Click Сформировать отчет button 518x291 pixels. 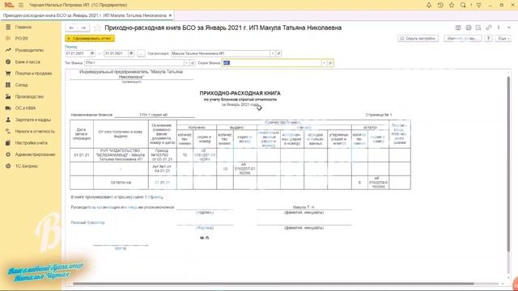(90, 39)
